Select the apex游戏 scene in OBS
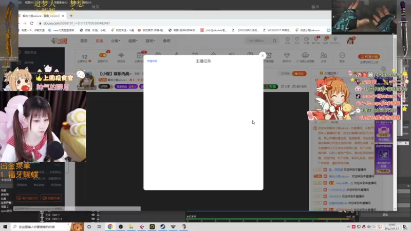 coord(5,211)
